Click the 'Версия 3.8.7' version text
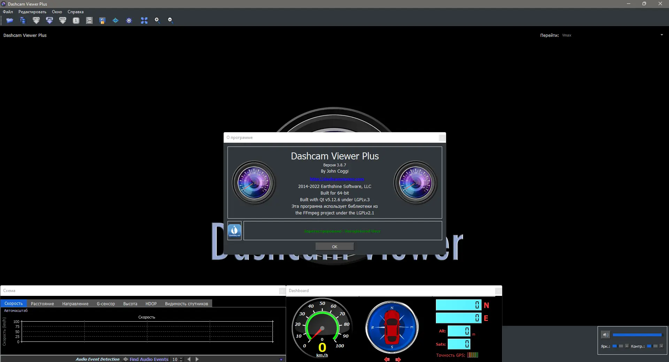This screenshot has width=669, height=362. click(334, 165)
